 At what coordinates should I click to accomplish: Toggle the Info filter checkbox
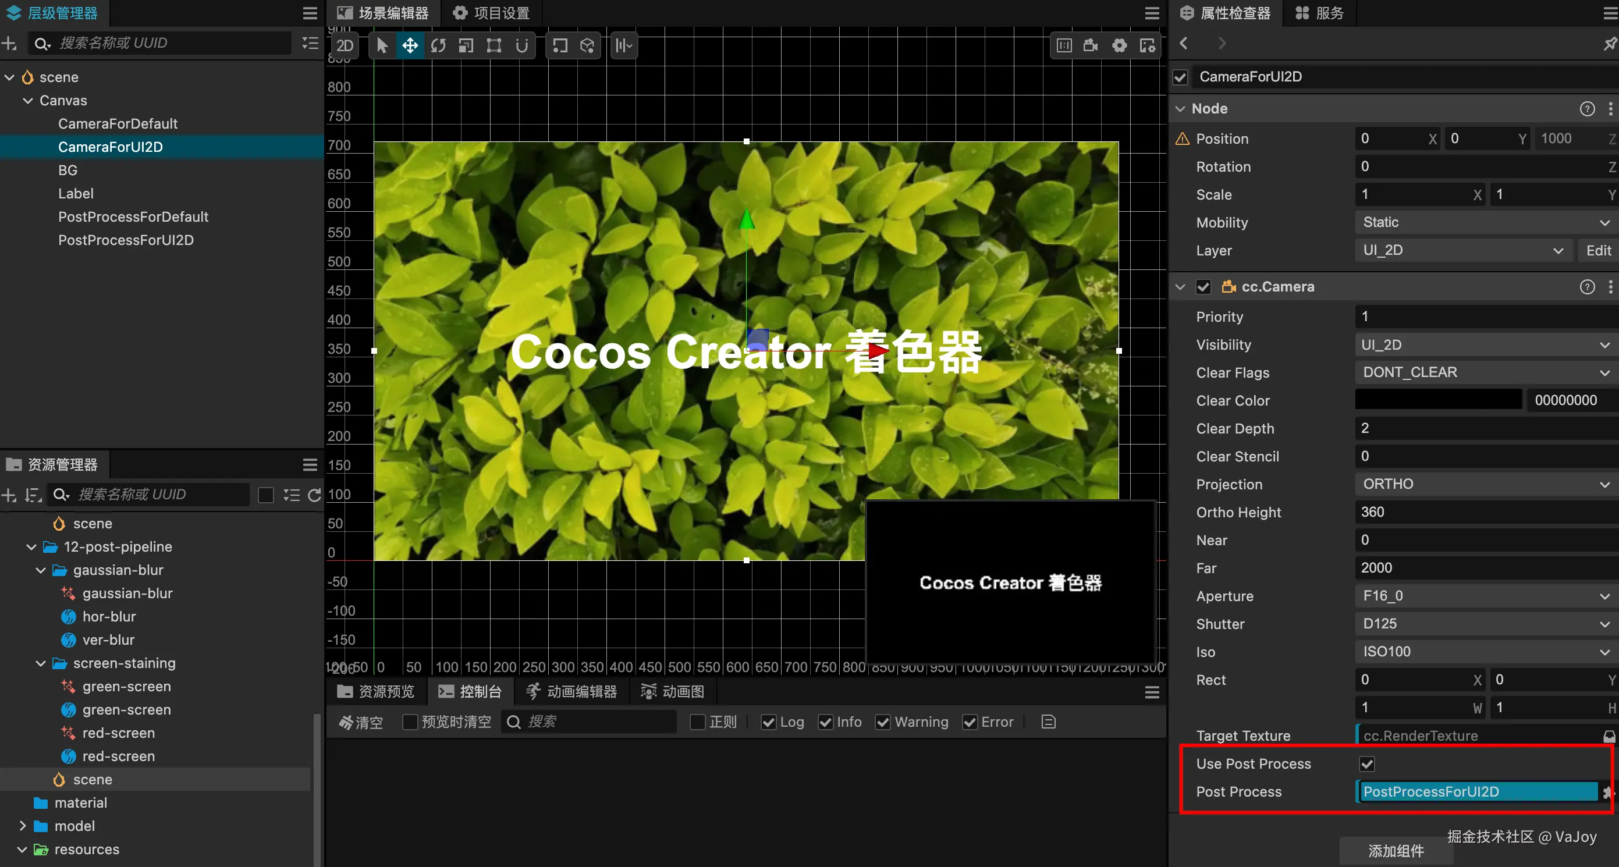click(826, 723)
